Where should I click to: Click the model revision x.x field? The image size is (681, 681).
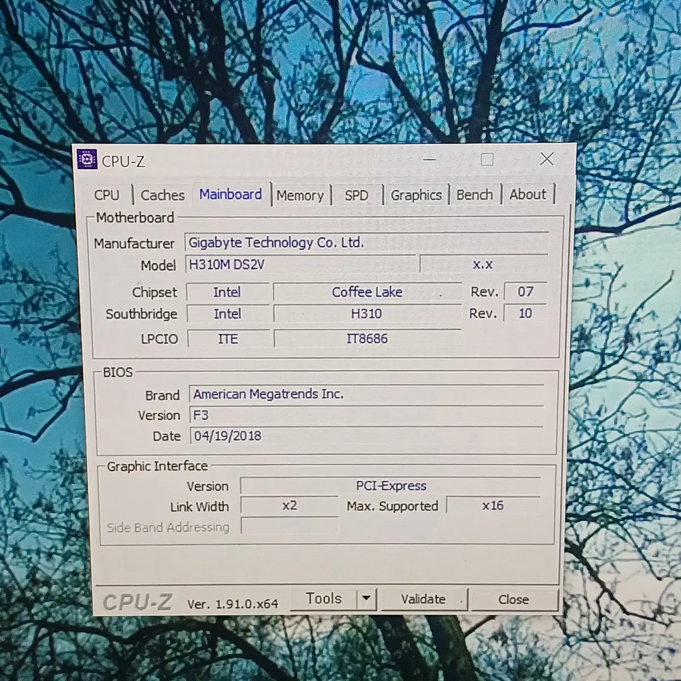pyautogui.click(x=484, y=264)
